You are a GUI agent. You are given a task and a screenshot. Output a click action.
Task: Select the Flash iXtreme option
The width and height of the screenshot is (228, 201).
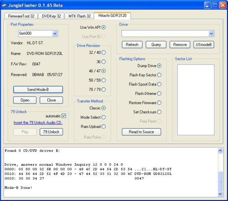(x=159, y=94)
